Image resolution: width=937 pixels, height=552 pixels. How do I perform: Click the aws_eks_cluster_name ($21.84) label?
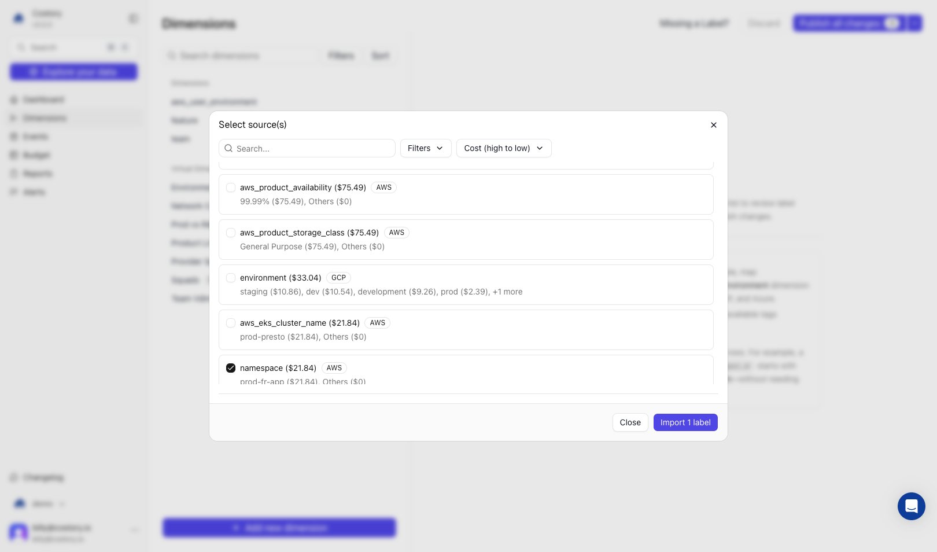pyautogui.click(x=300, y=323)
